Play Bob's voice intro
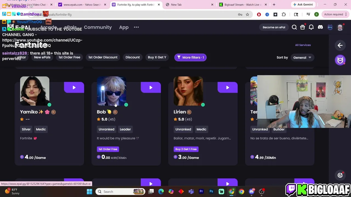Viewport: 351px width, 197px height. click(151, 88)
